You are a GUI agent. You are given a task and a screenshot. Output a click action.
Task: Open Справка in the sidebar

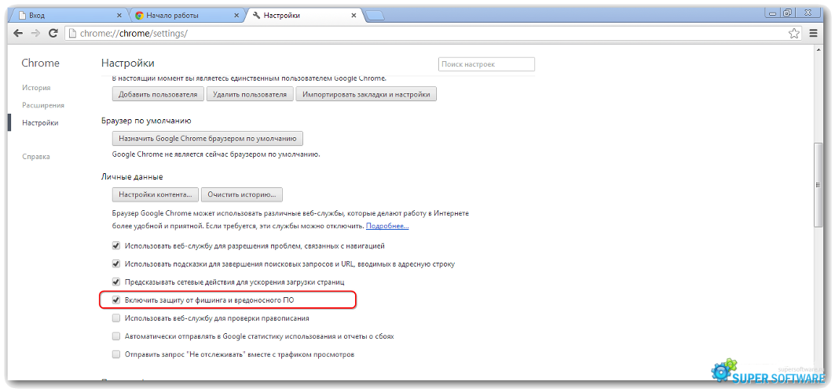coord(35,157)
